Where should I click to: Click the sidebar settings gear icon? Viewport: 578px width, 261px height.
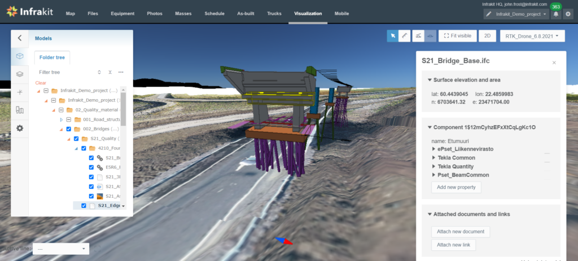20,128
